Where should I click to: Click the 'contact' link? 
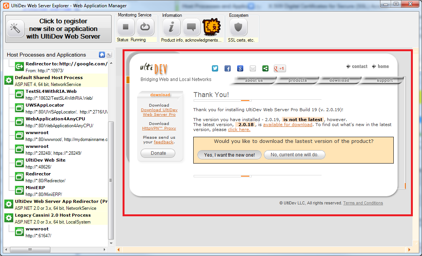point(357,66)
